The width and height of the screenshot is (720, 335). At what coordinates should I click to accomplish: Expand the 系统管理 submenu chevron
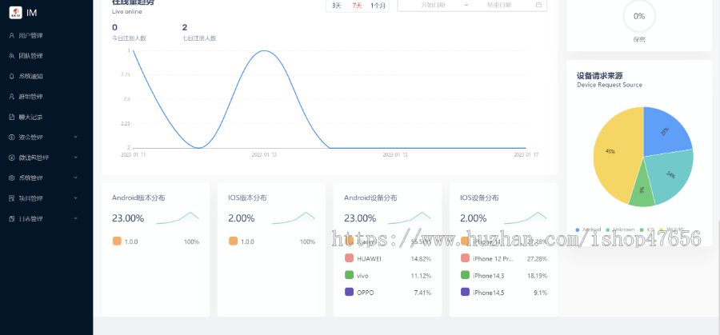[76, 178]
